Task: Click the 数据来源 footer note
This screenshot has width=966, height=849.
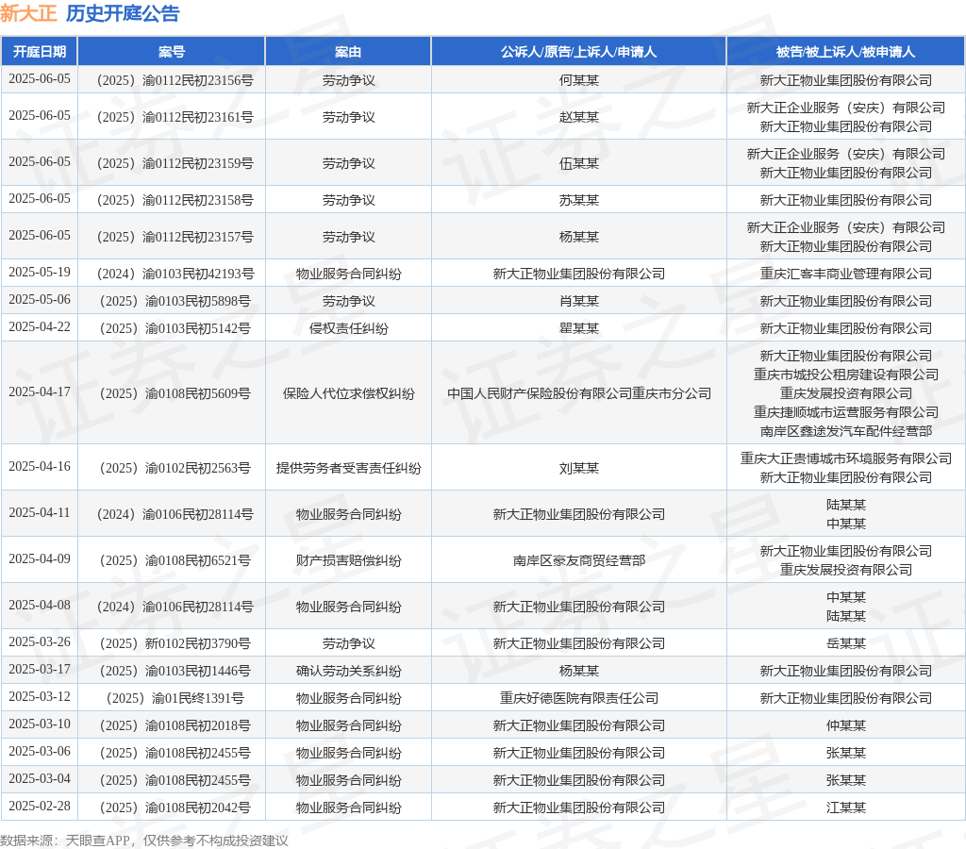Action: (144, 841)
